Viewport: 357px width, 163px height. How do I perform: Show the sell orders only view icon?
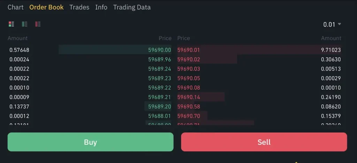[38, 24]
